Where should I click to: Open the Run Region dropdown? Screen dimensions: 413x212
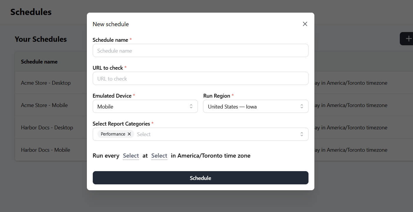[256, 106]
